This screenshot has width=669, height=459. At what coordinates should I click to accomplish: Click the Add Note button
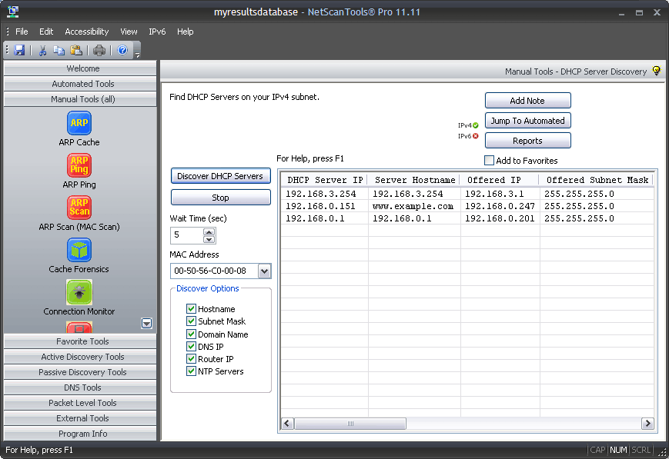pyautogui.click(x=528, y=101)
